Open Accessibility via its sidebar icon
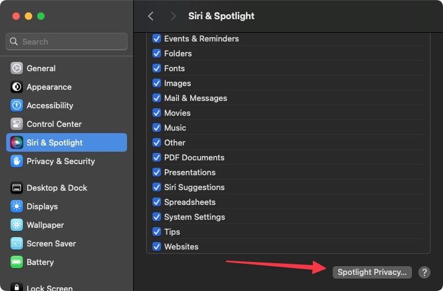 tap(16, 106)
